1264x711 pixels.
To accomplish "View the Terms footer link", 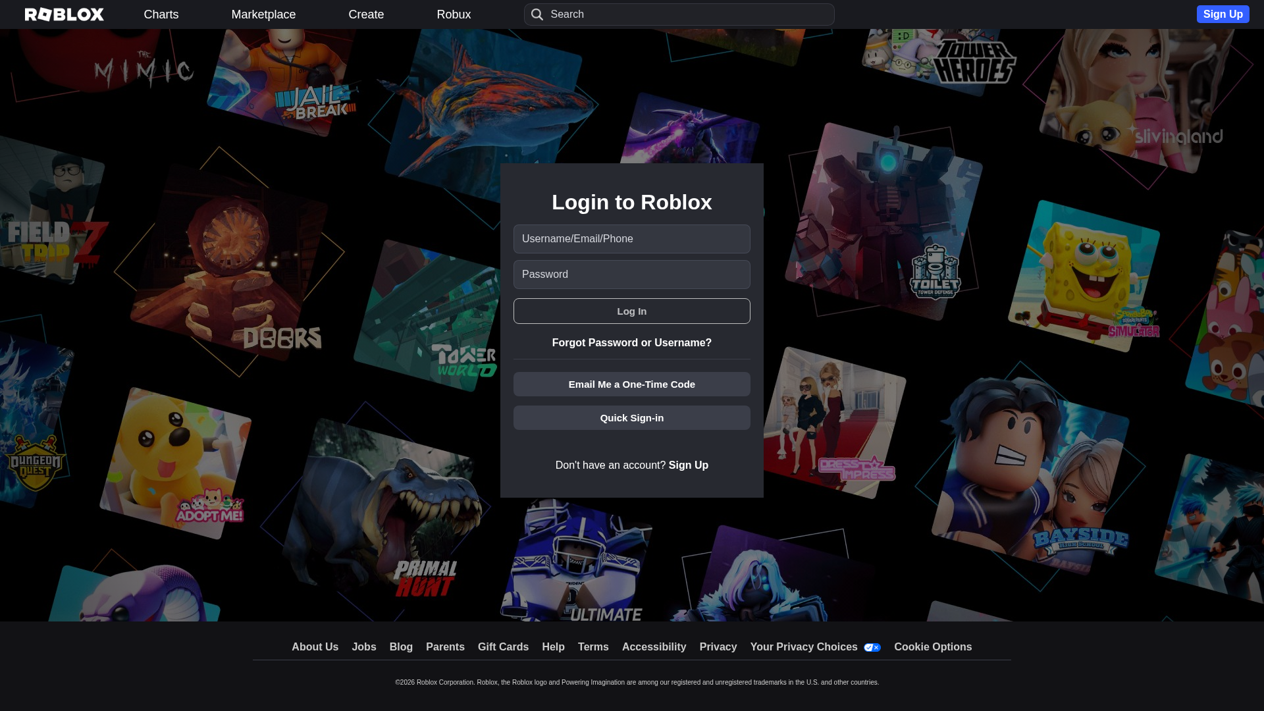I will [593, 647].
